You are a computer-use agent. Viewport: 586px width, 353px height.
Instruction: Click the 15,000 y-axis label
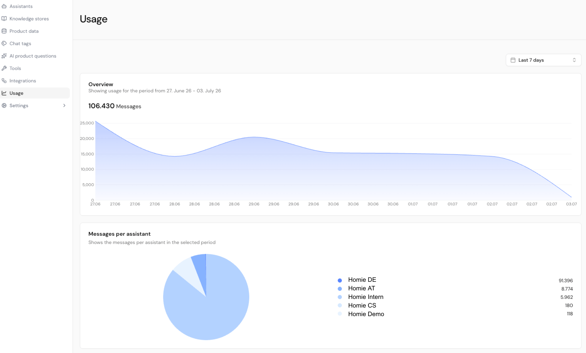tap(87, 154)
